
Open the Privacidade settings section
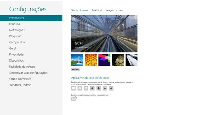pos(16,54)
